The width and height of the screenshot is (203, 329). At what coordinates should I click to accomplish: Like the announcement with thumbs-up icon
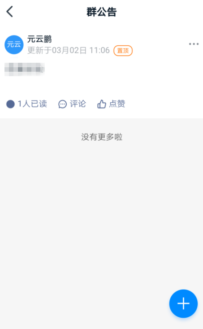(x=101, y=104)
